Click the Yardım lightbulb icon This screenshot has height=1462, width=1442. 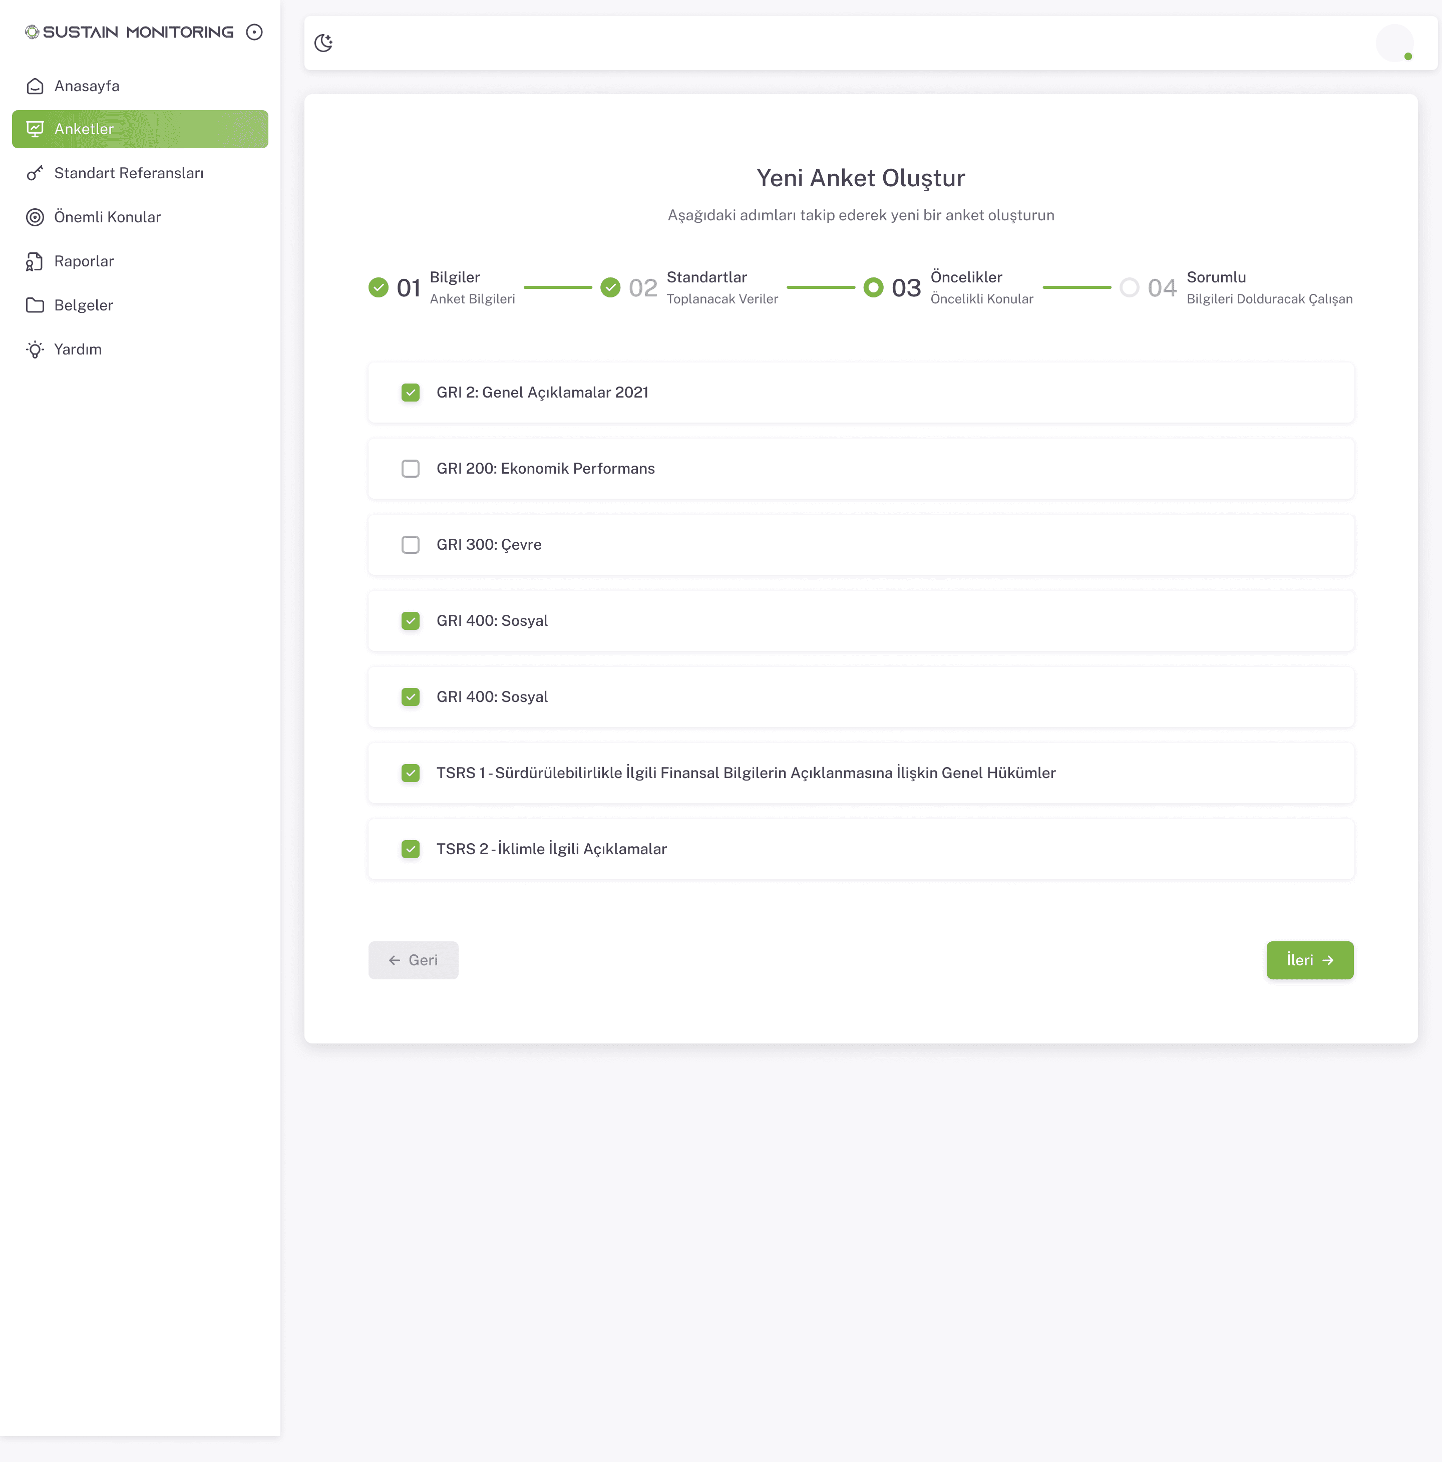click(35, 349)
